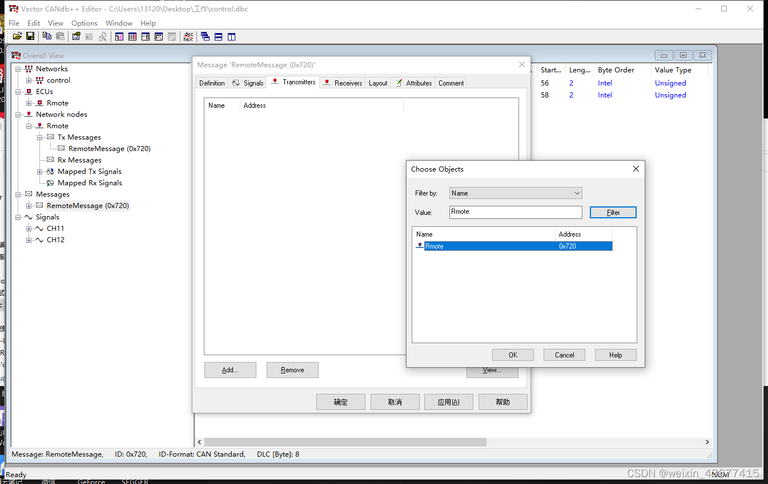The image size is (768, 484).
Task: Switch to the Definition tab
Action: click(x=212, y=83)
